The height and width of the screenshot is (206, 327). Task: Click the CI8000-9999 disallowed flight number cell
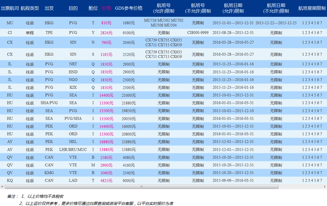click(198, 33)
